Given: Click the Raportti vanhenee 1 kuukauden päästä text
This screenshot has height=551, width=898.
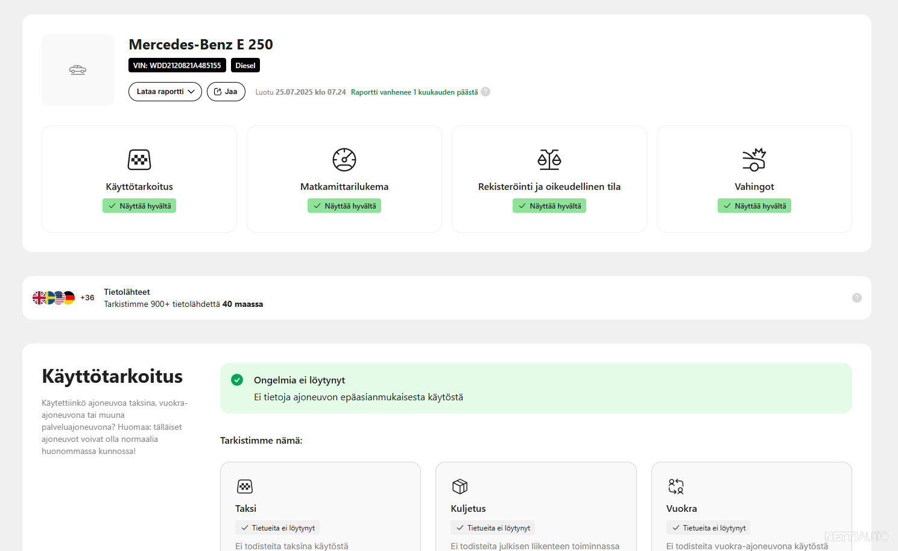Looking at the screenshot, I should click(x=414, y=92).
